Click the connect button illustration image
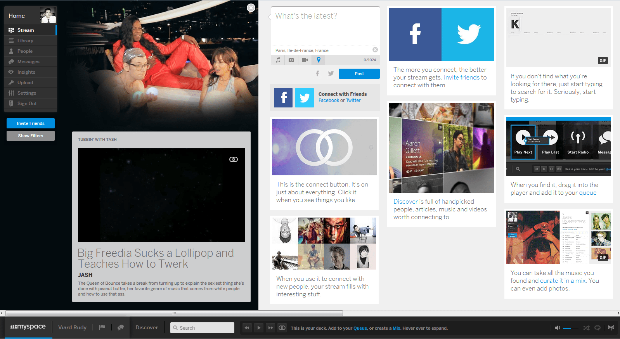Screen dimensions: 620x339 [x=324, y=147]
